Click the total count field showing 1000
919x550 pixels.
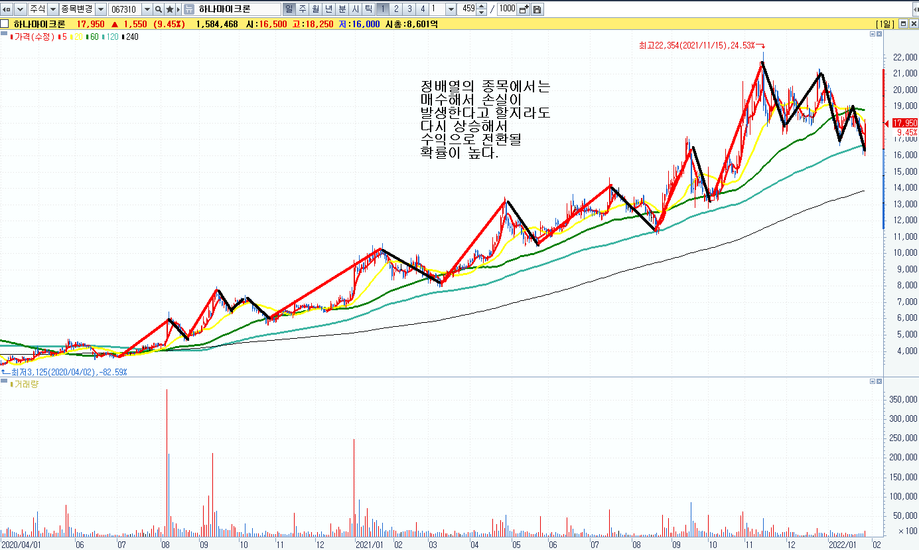click(x=506, y=9)
